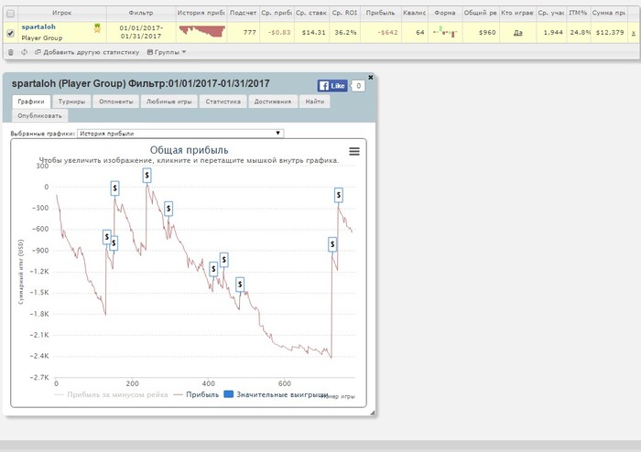
Task: Click the ITM% column header
Action: point(578,13)
